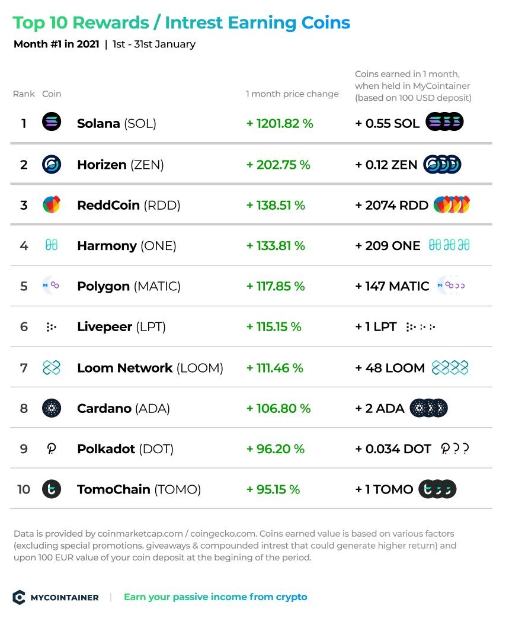Click the MyCointainer hexagon logo at bottom
This screenshot has width=509, height=625.
19,597
